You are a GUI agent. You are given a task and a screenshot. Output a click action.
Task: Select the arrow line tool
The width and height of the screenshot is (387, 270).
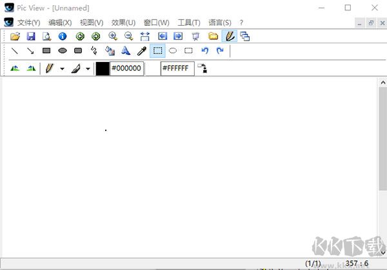30,51
